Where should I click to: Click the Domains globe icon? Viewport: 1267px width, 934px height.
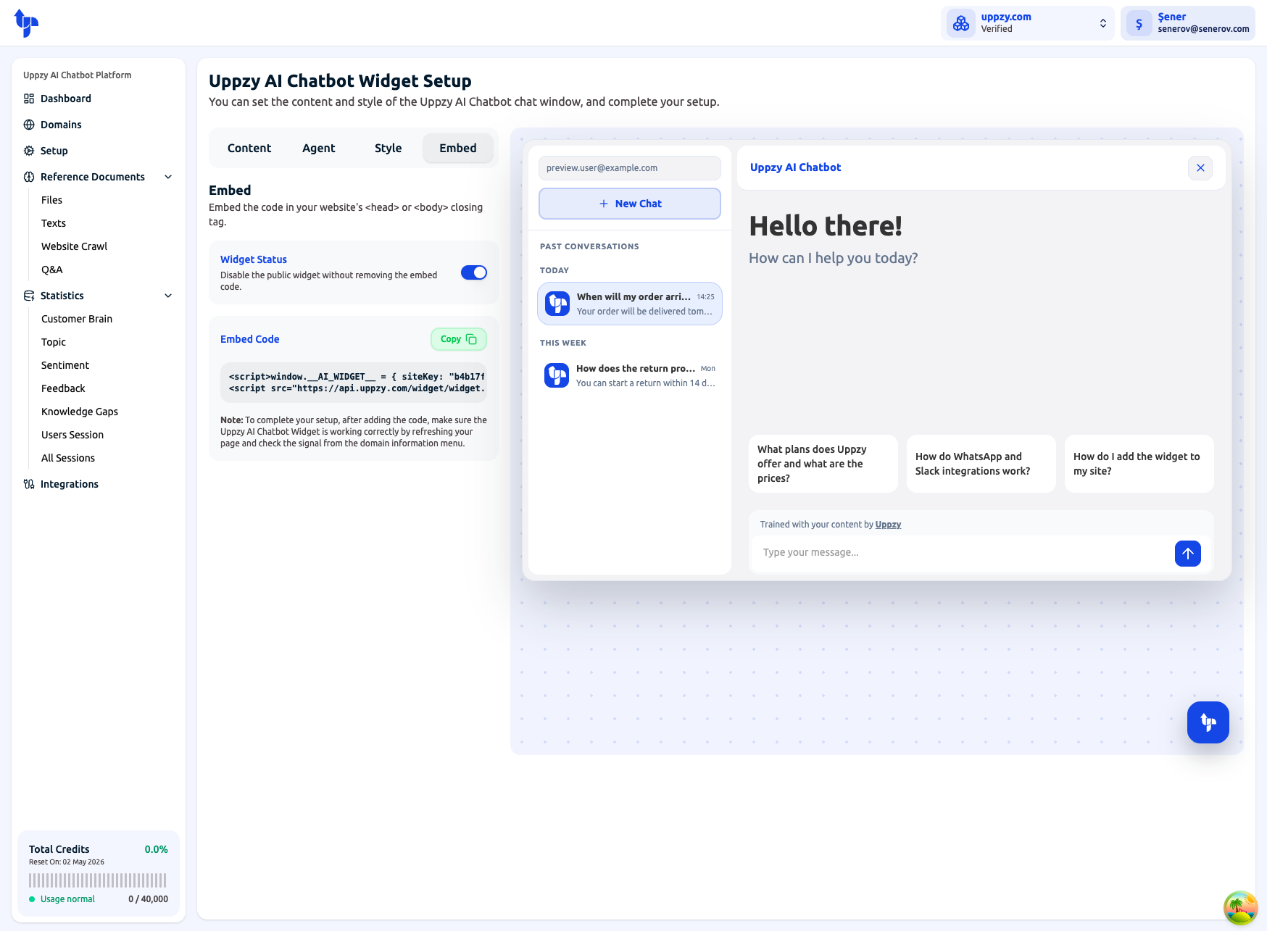(29, 125)
